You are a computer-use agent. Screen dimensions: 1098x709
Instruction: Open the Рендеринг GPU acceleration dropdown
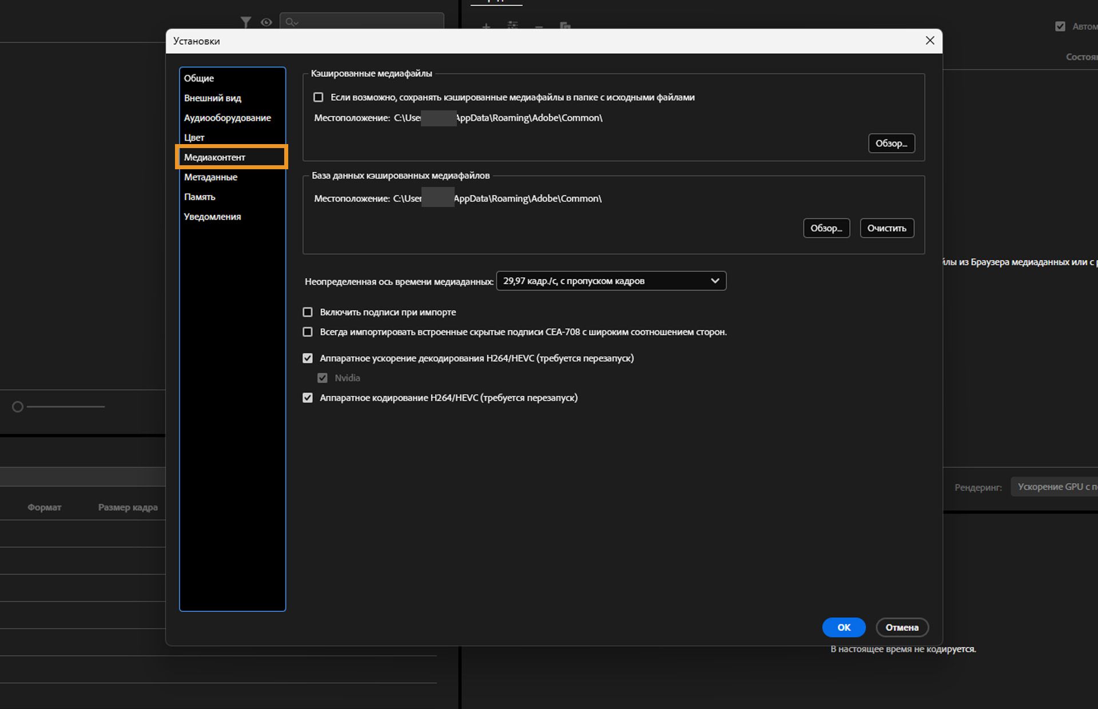tap(1054, 487)
